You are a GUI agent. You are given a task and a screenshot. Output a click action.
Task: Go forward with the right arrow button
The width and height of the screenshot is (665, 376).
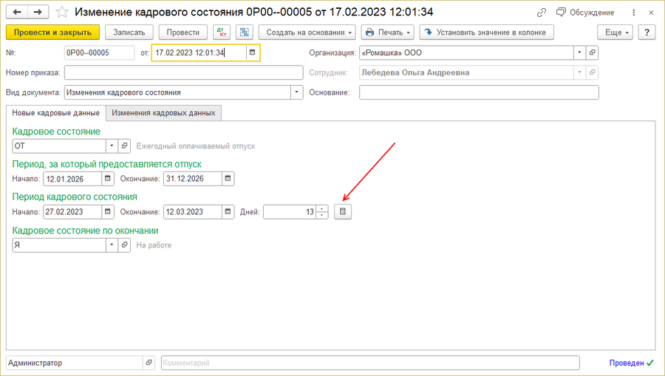click(38, 12)
